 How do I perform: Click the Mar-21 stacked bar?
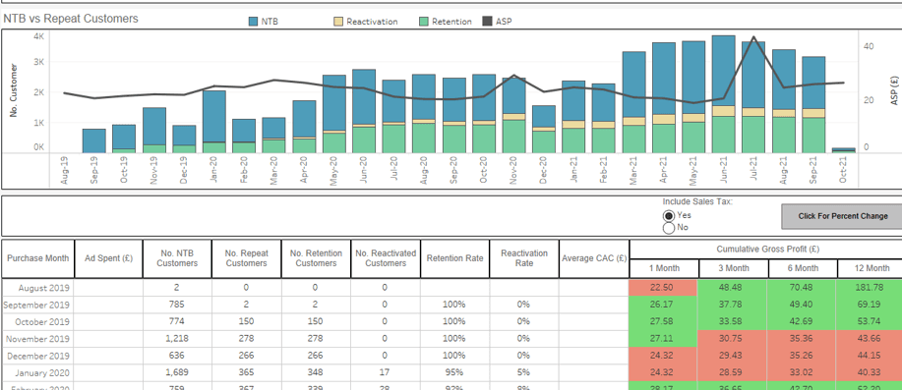(633, 102)
